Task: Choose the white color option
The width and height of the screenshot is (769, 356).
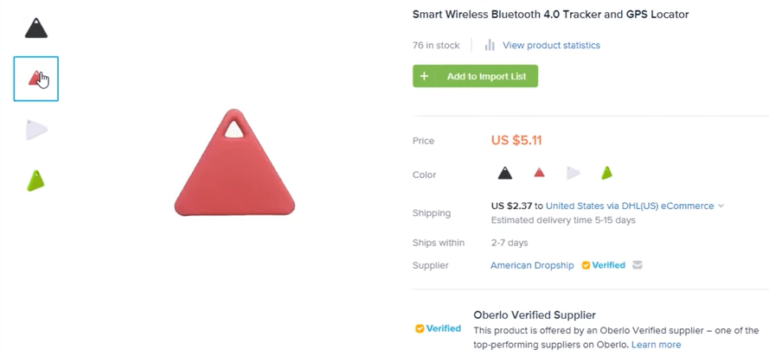Action: [x=573, y=173]
